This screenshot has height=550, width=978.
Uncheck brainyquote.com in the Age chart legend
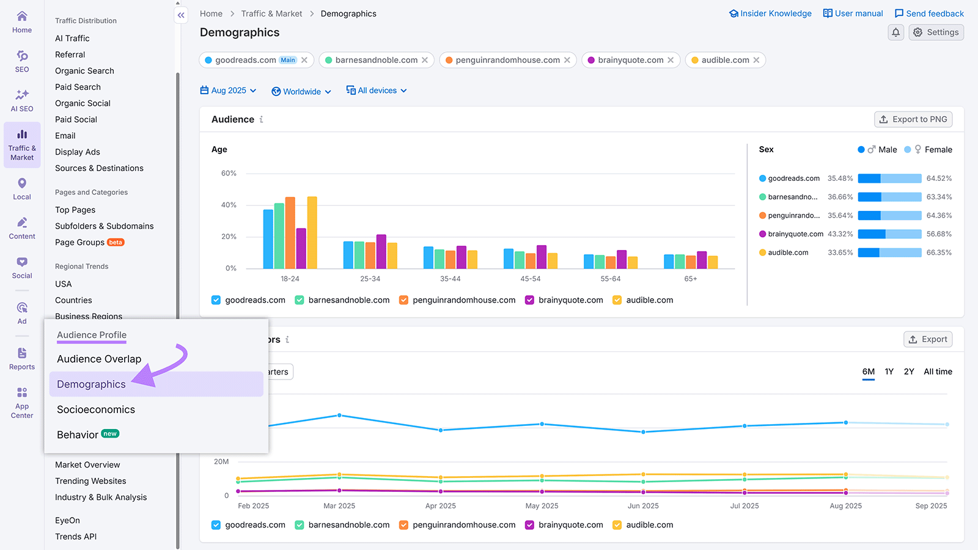coord(529,300)
